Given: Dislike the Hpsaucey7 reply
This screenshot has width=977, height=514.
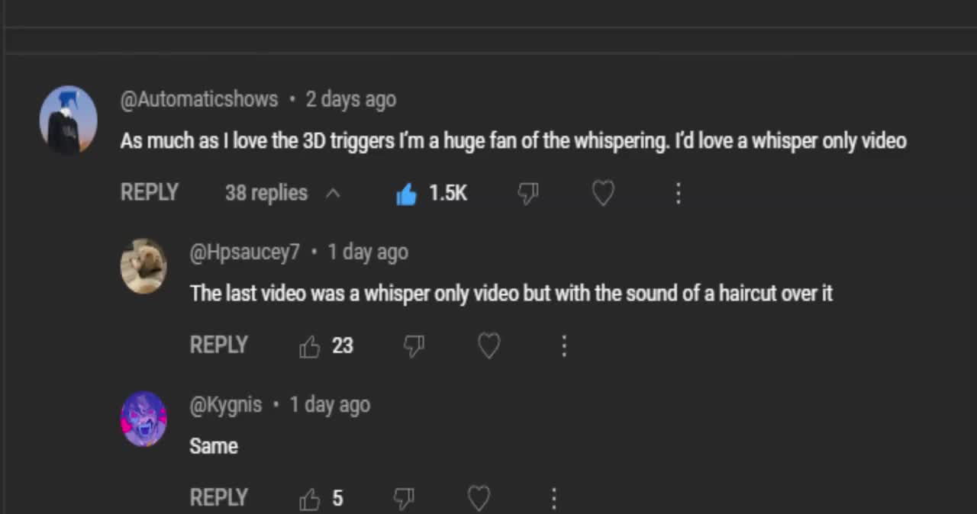Looking at the screenshot, I should [x=414, y=347].
